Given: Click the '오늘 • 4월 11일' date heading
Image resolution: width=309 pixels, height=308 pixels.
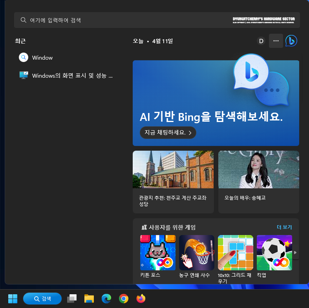Looking at the screenshot, I should tap(153, 41).
